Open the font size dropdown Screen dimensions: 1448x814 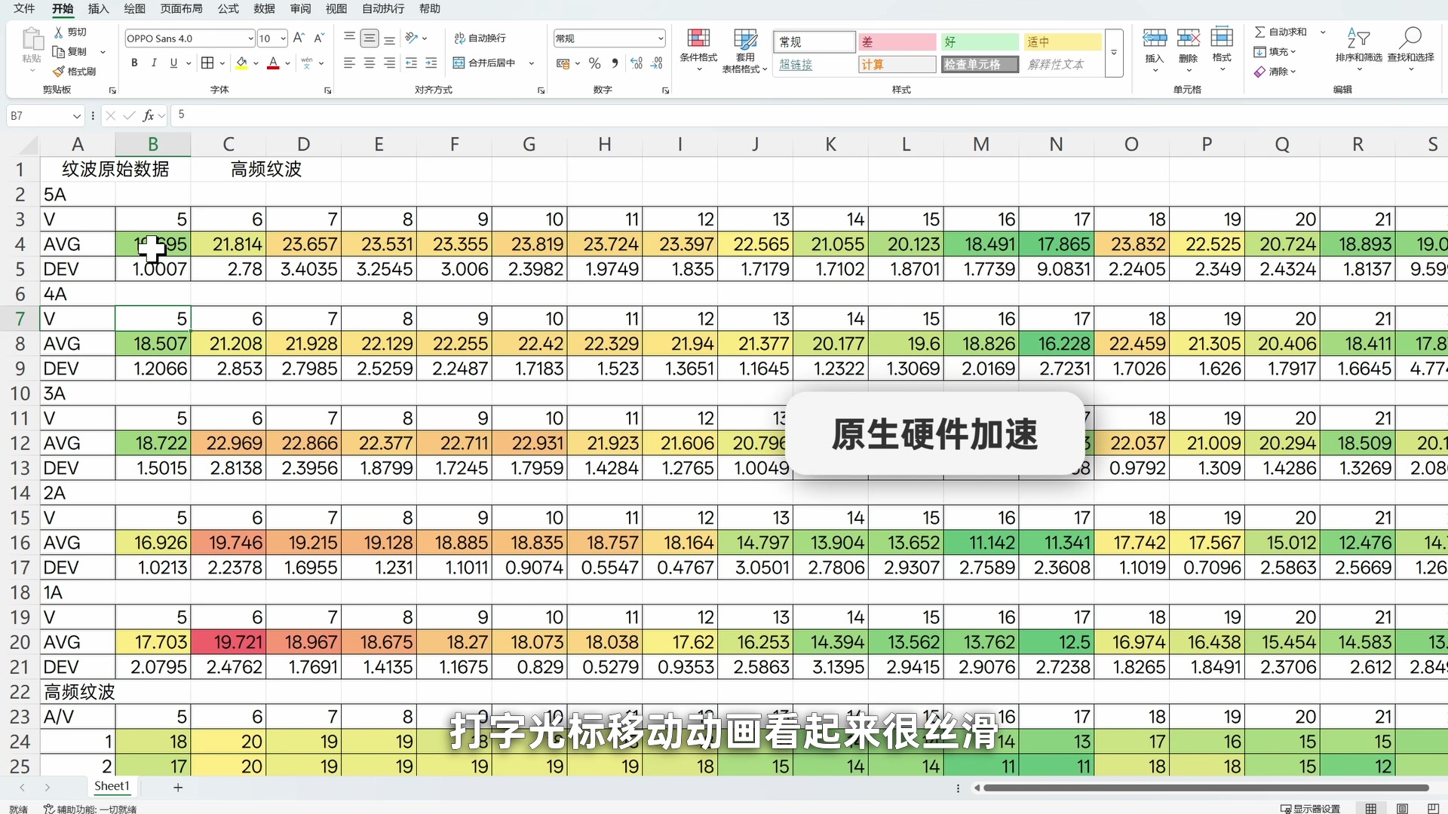[283, 38]
